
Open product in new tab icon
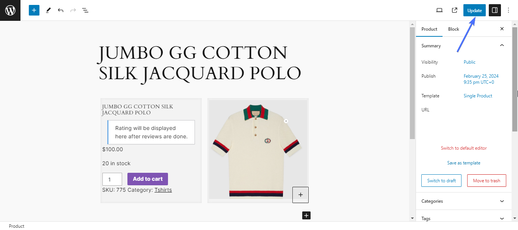tap(454, 10)
